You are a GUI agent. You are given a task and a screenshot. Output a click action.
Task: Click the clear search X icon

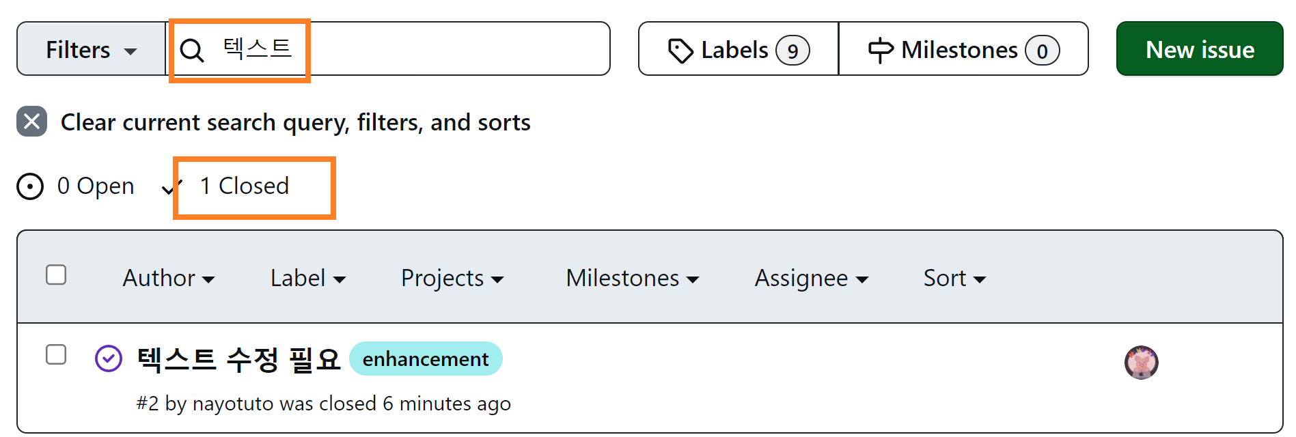click(x=31, y=122)
